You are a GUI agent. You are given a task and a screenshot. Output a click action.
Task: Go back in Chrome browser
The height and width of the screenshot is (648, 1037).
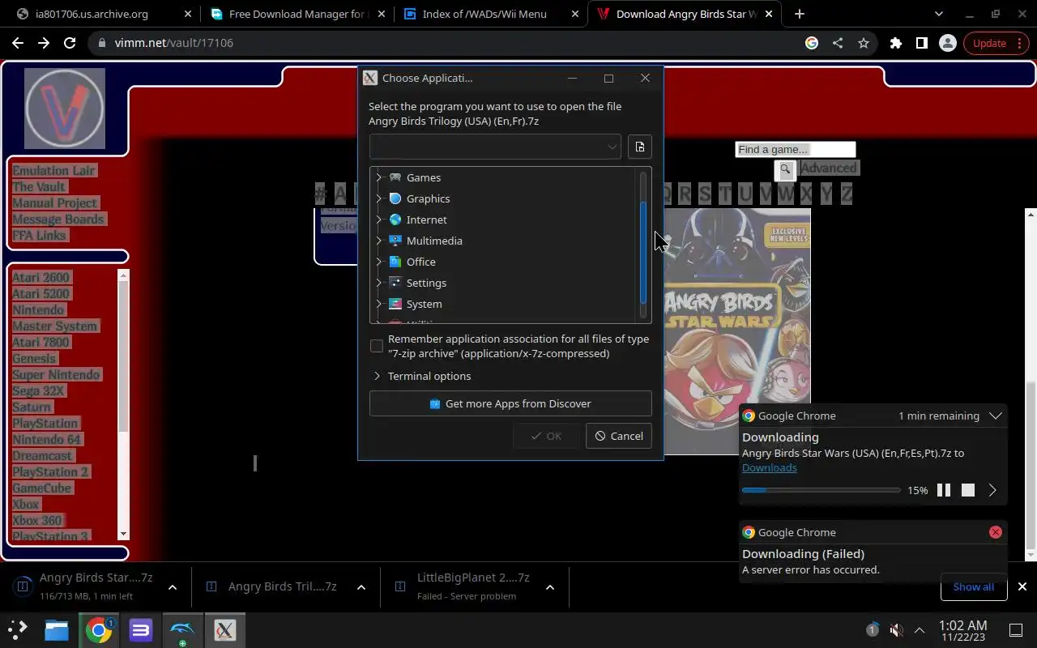(18, 43)
